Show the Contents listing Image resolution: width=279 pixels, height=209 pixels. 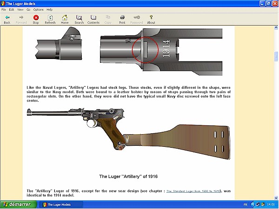pos(93,20)
